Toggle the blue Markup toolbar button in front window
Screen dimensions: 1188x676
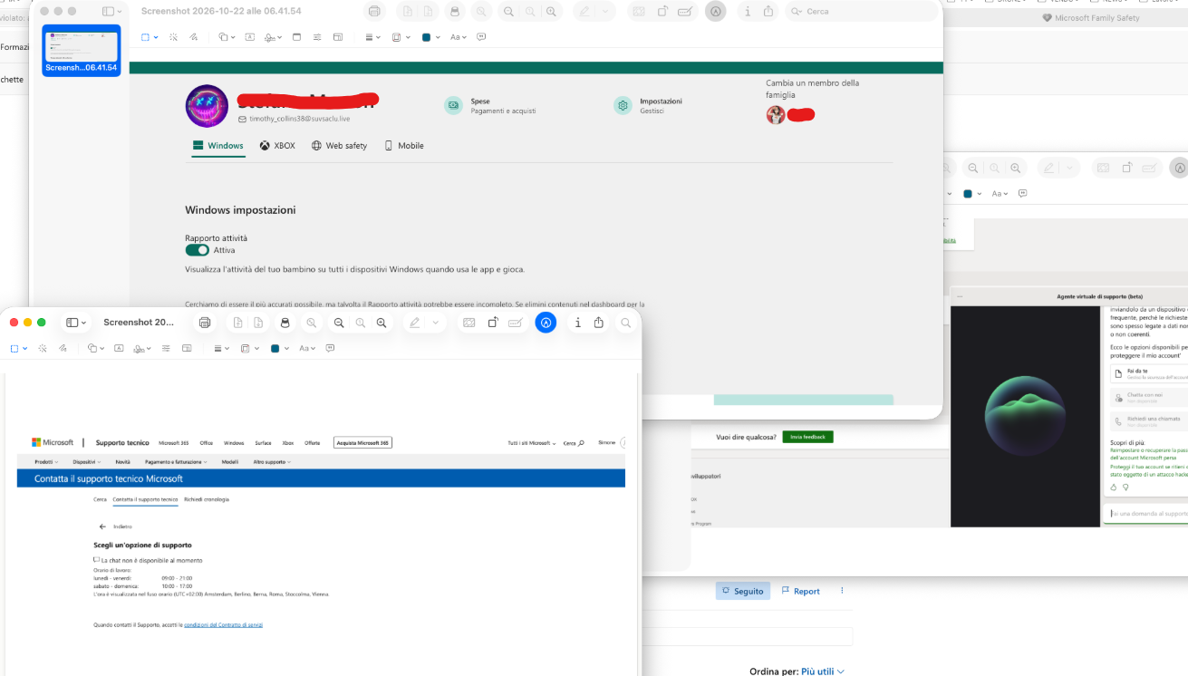[546, 323]
